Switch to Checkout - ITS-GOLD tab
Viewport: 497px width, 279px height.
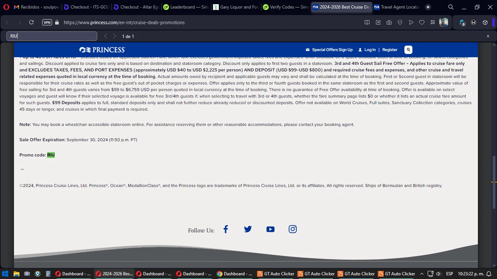[87, 7]
